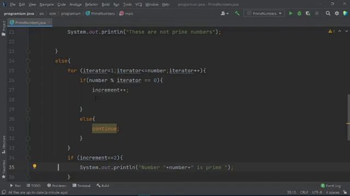Image resolution: width=350 pixels, height=196 pixels.
Task: Click the 'com' breadcrumb
Action: [x=52, y=14]
